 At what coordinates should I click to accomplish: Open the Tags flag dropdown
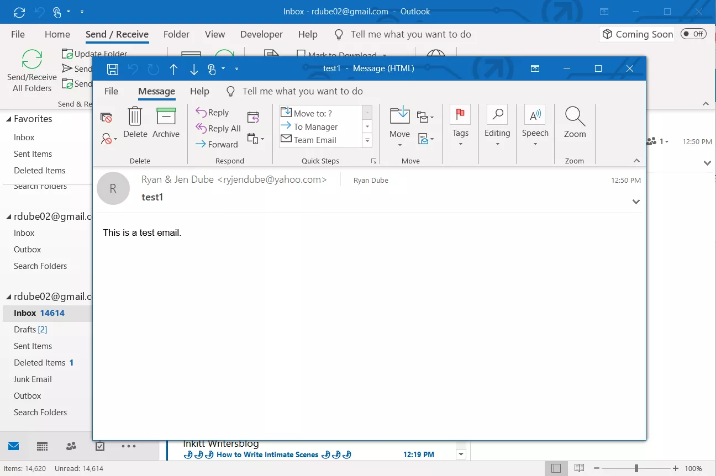460,126
